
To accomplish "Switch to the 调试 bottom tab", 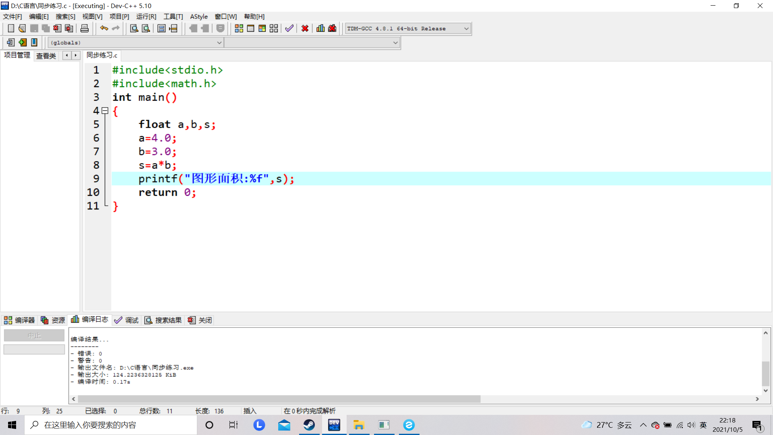I will coord(127,320).
